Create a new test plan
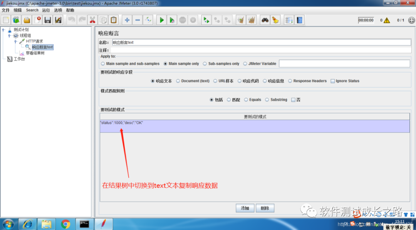Image resolution: width=416 pixels, height=230 pixels. point(6,20)
